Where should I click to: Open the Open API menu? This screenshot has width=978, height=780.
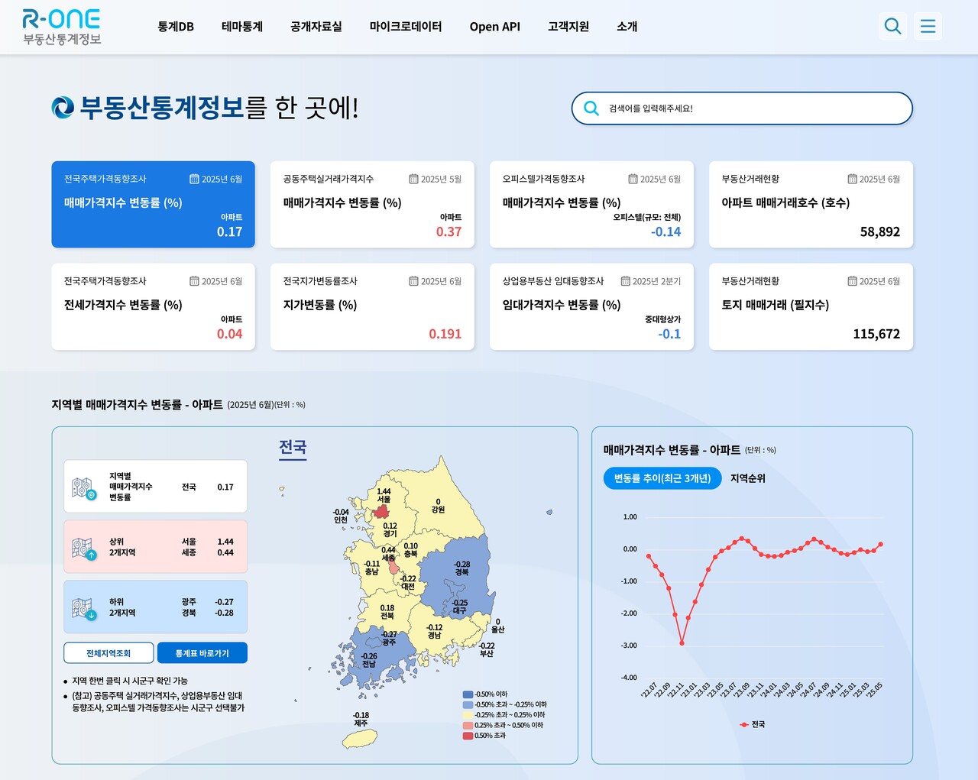pyautogui.click(x=494, y=26)
